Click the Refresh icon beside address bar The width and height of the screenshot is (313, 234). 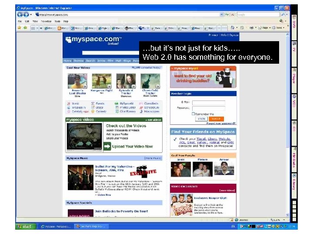pos(227,15)
